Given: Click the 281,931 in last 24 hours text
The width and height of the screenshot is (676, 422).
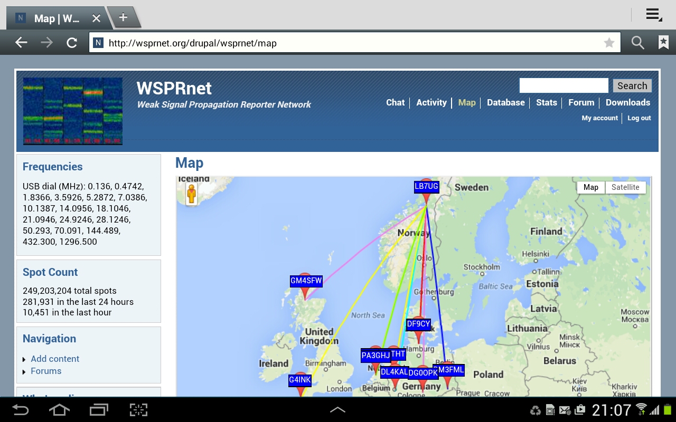Looking at the screenshot, I should pos(78,302).
